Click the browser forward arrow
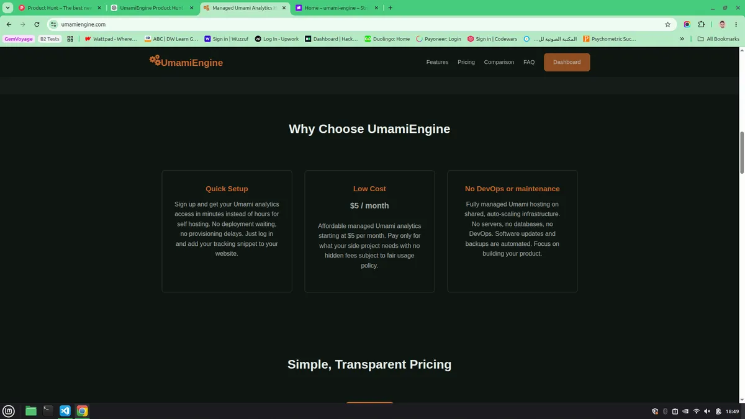The width and height of the screenshot is (745, 419). click(23, 24)
